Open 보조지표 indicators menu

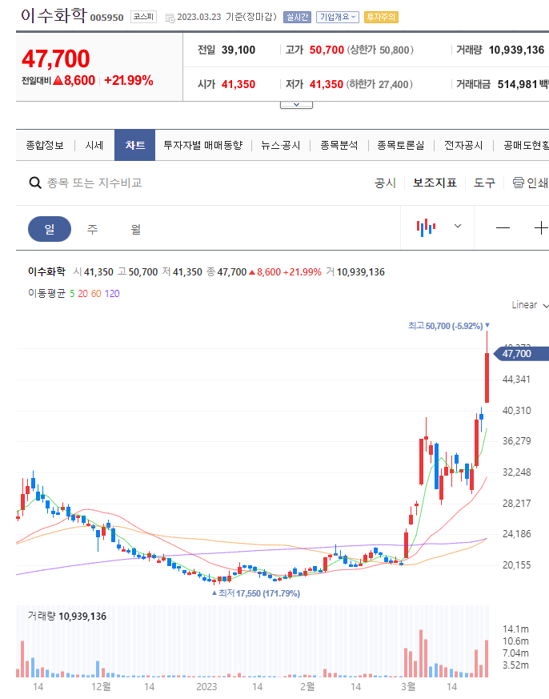coord(435,183)
